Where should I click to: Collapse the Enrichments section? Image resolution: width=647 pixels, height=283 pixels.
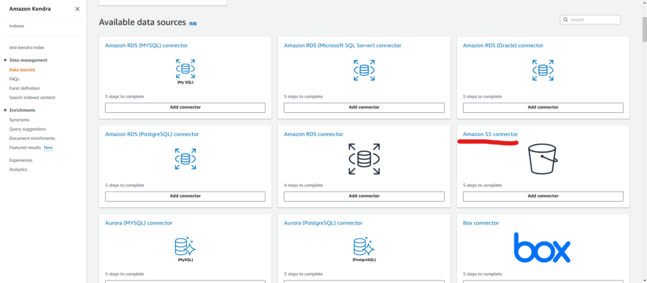tap(5, 110)
